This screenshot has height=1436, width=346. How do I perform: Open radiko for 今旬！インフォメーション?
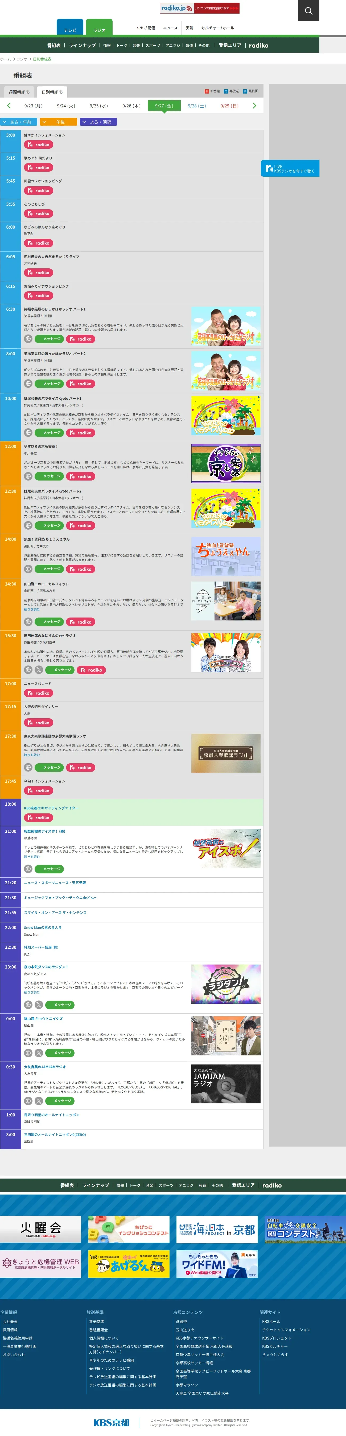coord(38,791)
